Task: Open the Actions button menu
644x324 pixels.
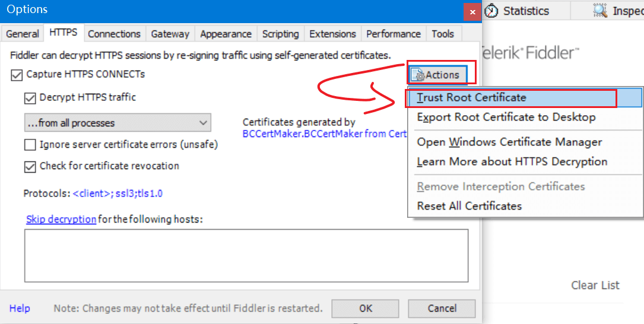Action: 438,75
